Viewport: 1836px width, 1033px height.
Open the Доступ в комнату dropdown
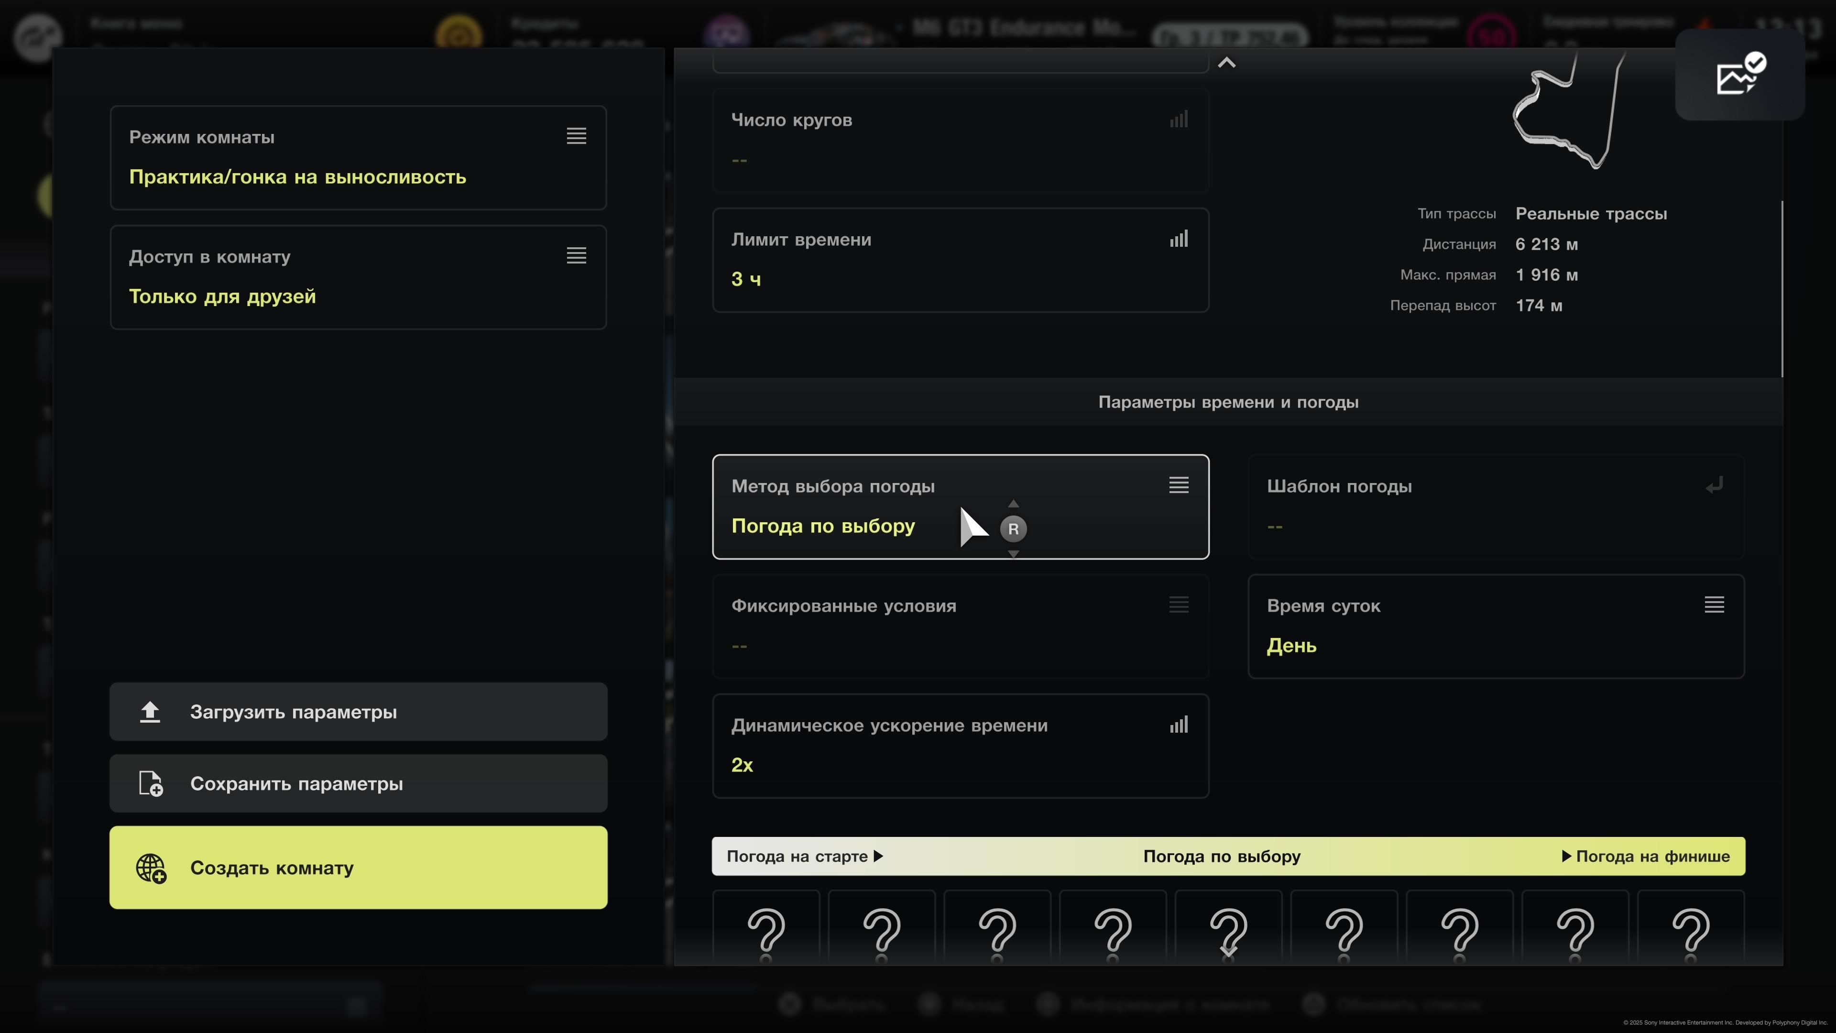coord(358,277)
